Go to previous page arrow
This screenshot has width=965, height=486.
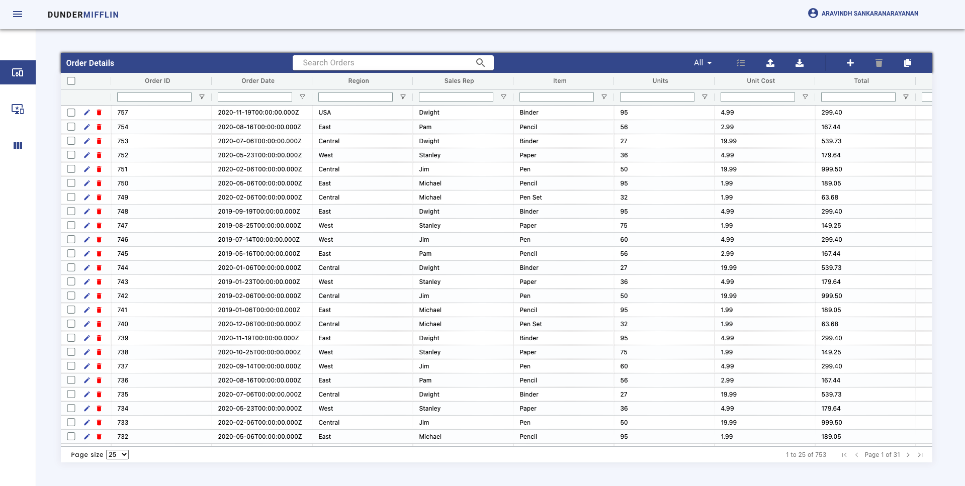[856, 455]
